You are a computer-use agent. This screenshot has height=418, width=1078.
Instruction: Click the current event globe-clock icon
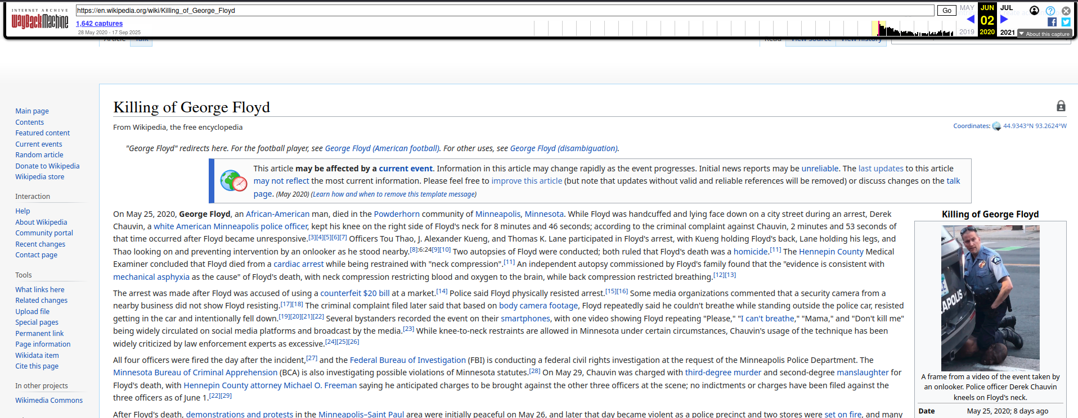[233, 180]
